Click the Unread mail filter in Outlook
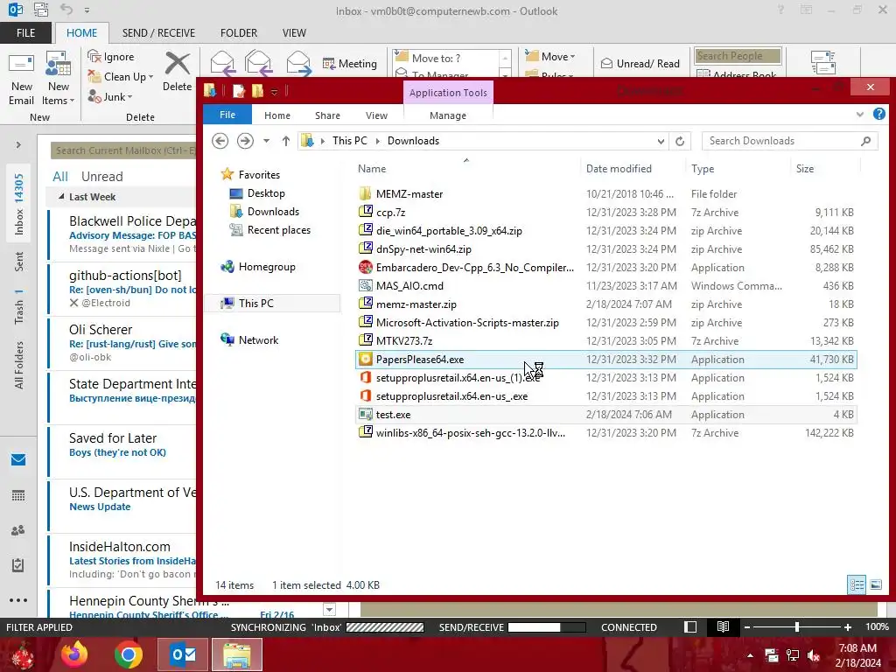896x672 pixels. click(x=101, y=177)
